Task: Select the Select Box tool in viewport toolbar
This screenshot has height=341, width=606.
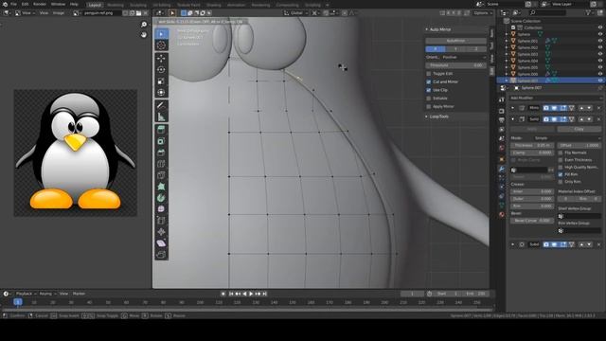Action: tap(161, 34)
